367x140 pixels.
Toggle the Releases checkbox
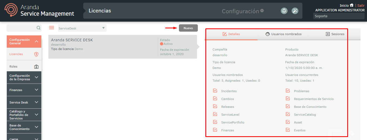215,106
